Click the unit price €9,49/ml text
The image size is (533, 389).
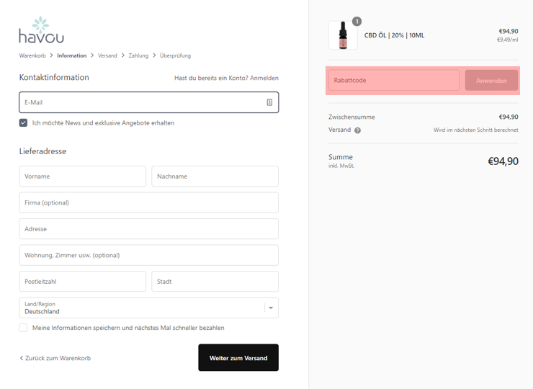pyautogui.click(x=508, y=40)
